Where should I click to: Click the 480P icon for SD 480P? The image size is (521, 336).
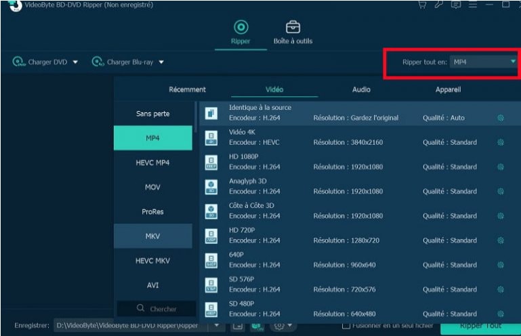click(211, 310)
